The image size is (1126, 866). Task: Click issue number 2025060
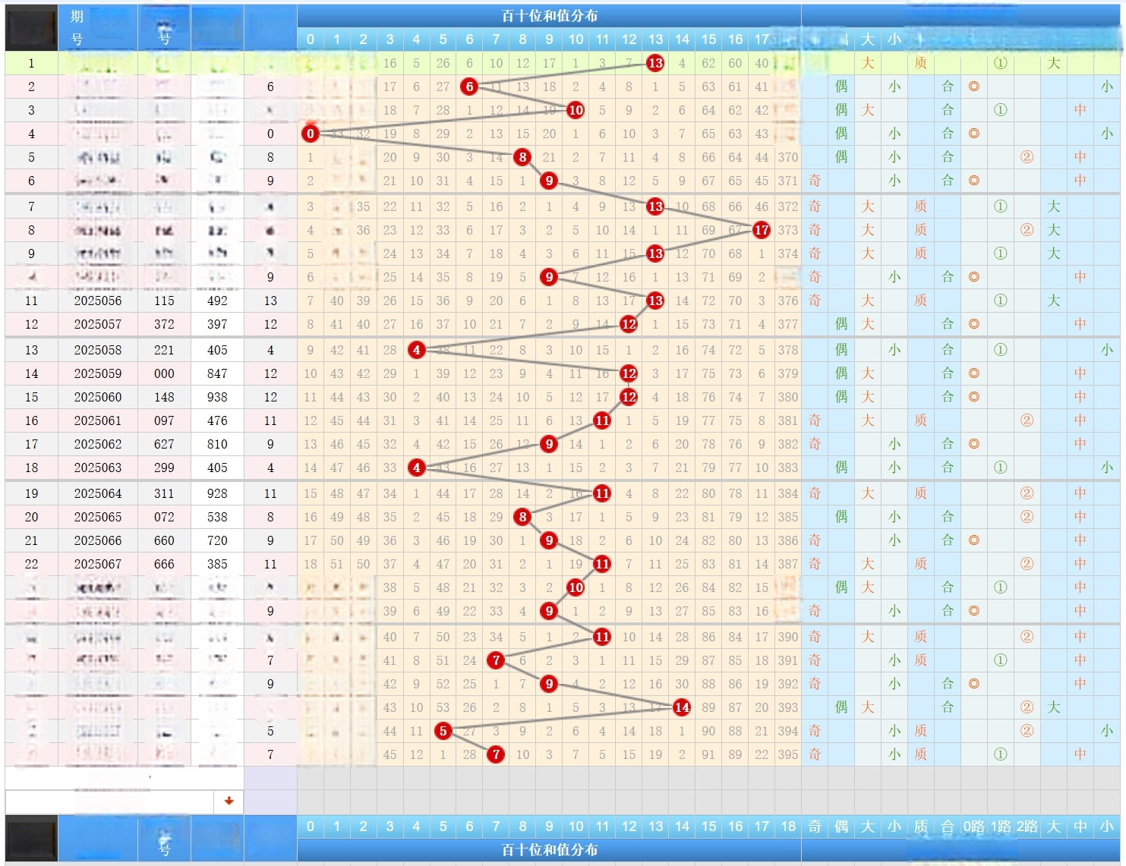[98, 397]
